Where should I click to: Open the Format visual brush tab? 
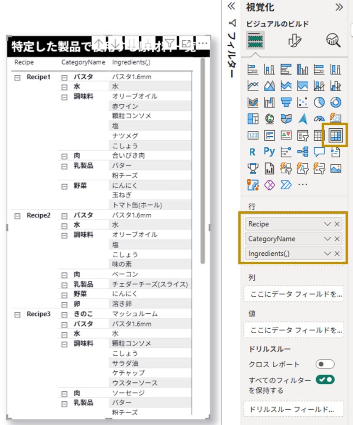[x=294, y=40]
